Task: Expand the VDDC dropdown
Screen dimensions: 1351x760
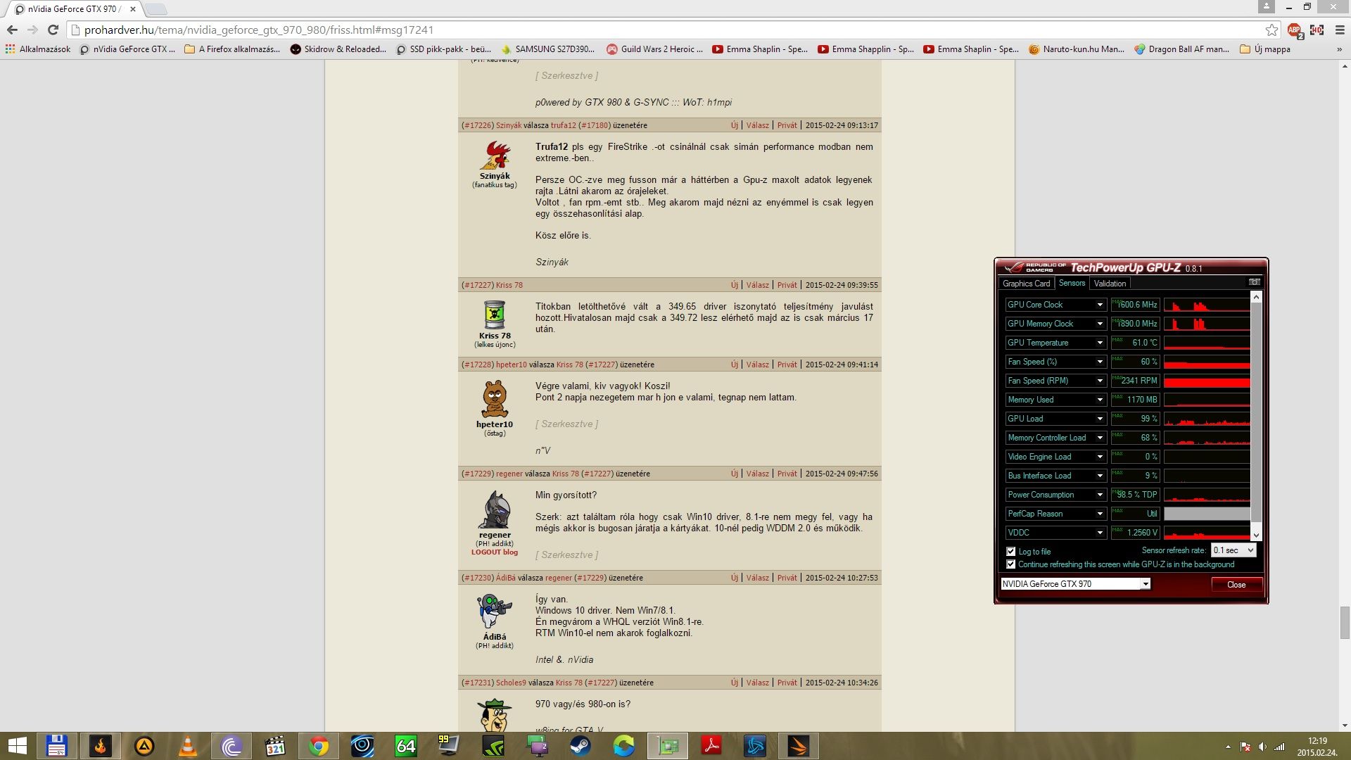Action: pyautogui.click(x=1100, y=533)
